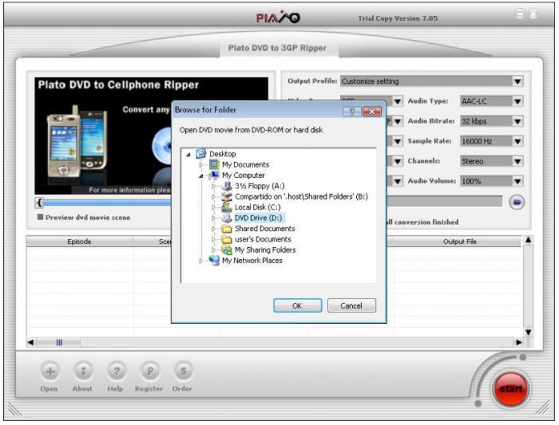Image resolution: width=559 pixels, height=425 pixels.
Task: Select the Local Disk (C:) icon
Action: click(227, 207)
